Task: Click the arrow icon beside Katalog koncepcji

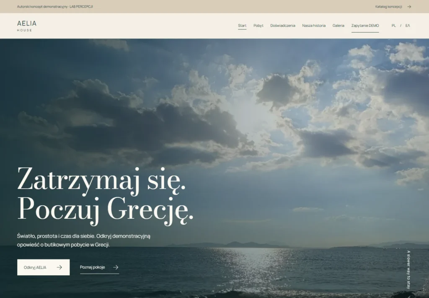Action: click(x=409, y=7)
